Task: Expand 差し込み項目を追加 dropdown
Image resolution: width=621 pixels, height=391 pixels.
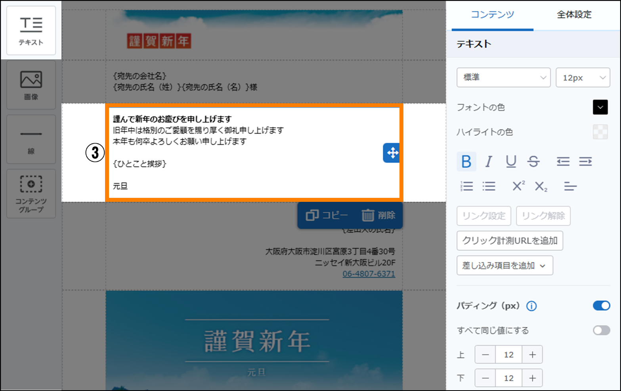Action: pos(504,266)
